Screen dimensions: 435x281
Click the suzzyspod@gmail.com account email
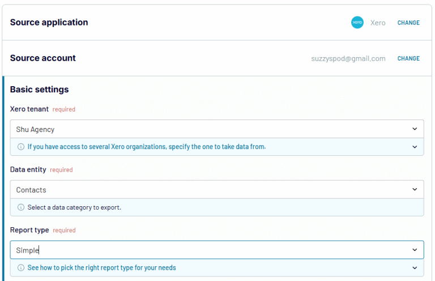click(348, 58)
